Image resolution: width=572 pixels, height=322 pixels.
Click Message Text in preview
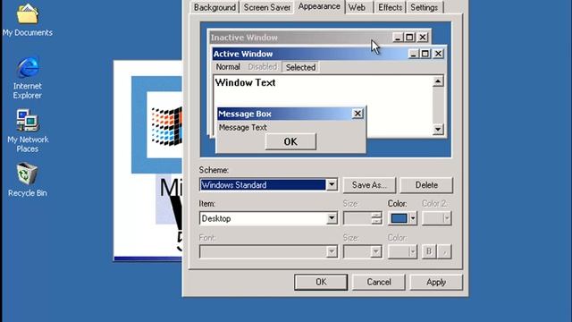click(242, 127)
